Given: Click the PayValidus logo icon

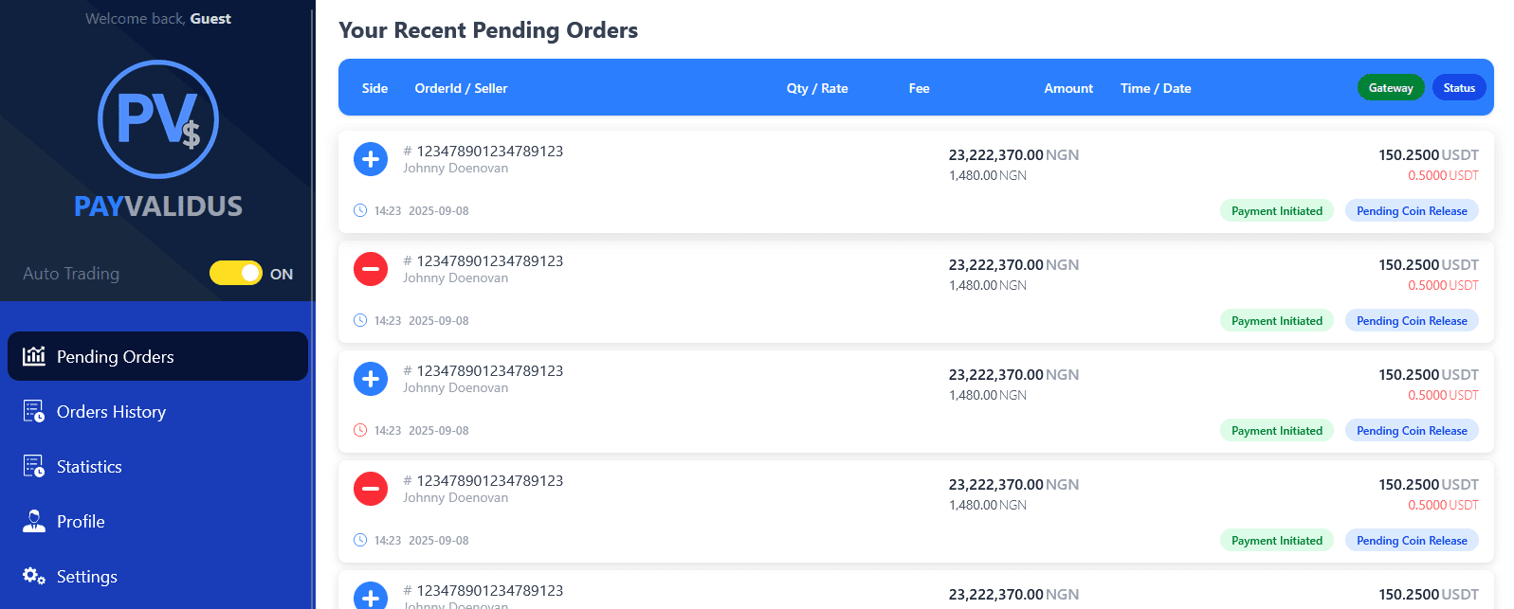Looking at the screenshot, I should tap(158, 119).
